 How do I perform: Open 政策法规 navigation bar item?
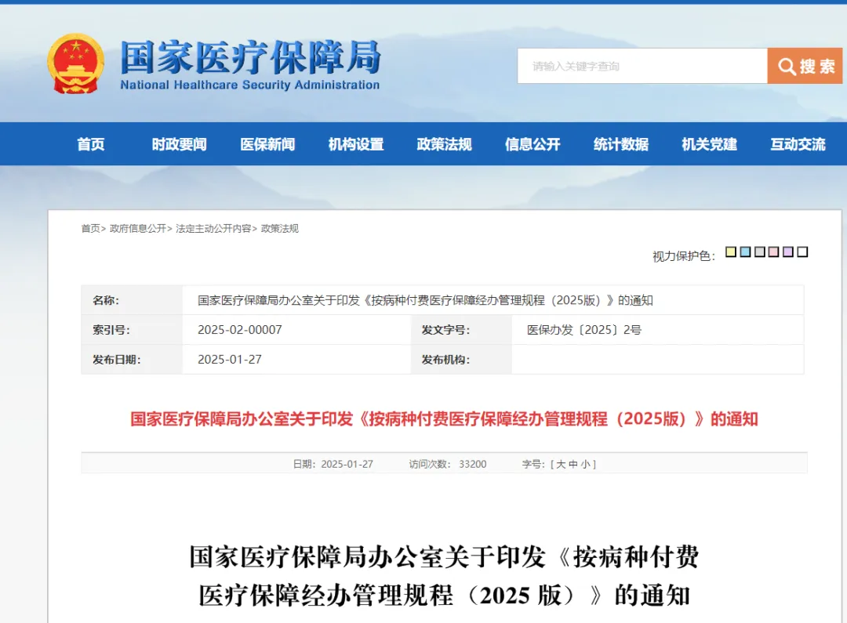click(x=444, y=144)
